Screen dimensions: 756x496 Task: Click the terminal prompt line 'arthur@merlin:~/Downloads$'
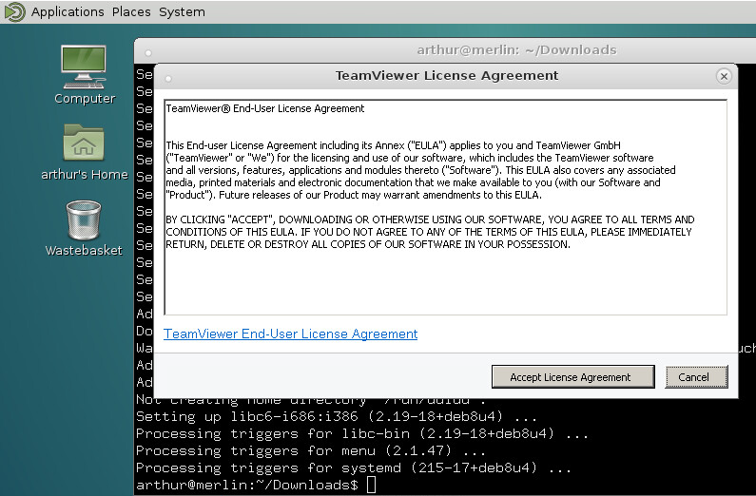click(247, 485)
